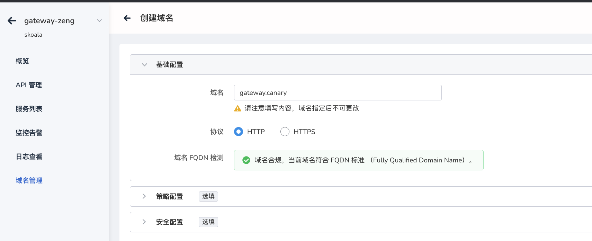Click the 域名 input field
Screen dimensions: 592x241
338,93
